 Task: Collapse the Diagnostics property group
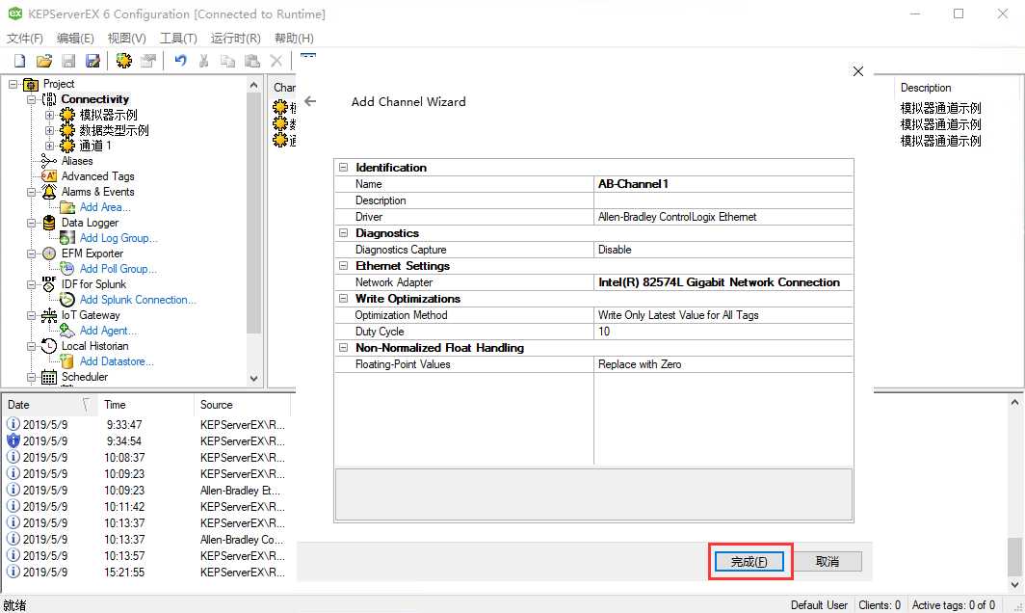343,233
